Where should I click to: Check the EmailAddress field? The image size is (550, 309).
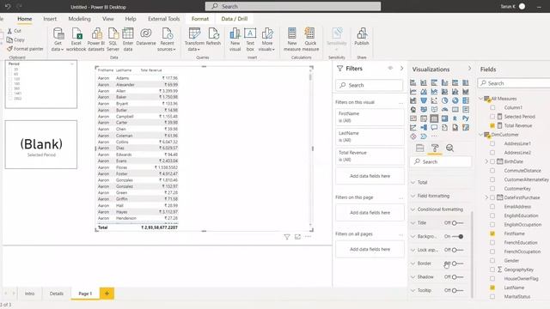(x=492, y=206)
